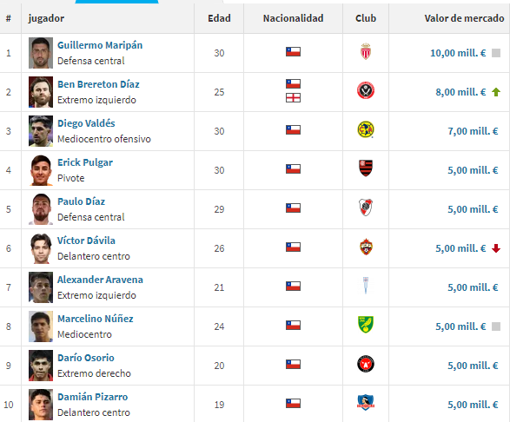Select the Sheffield United club crest
Image resolution: width=510 pixels, height=422 pixels.
366,90
